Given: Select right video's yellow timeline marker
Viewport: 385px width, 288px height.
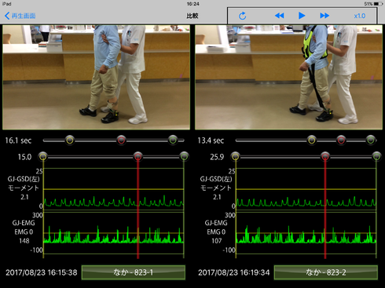Looking at the screenshot, I should 312,140.
